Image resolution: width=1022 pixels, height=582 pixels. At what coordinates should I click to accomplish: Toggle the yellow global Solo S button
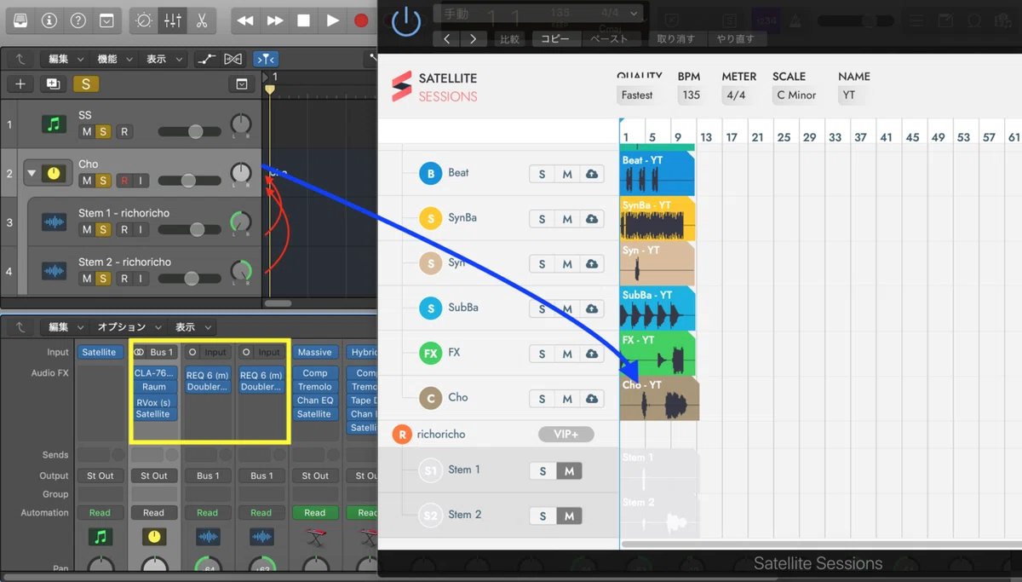(x=85, y=84)
